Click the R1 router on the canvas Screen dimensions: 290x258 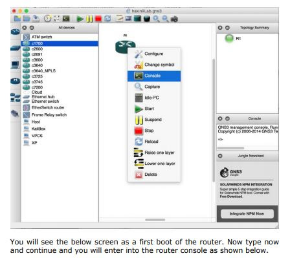[125, 47]
